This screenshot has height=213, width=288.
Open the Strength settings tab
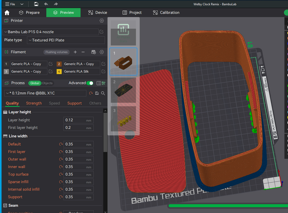(x=34, y=103)
